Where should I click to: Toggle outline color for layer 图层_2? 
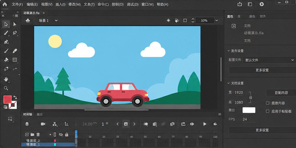55,140
